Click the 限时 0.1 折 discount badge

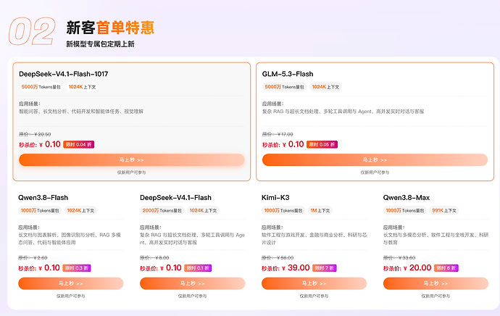pos(198,268)
